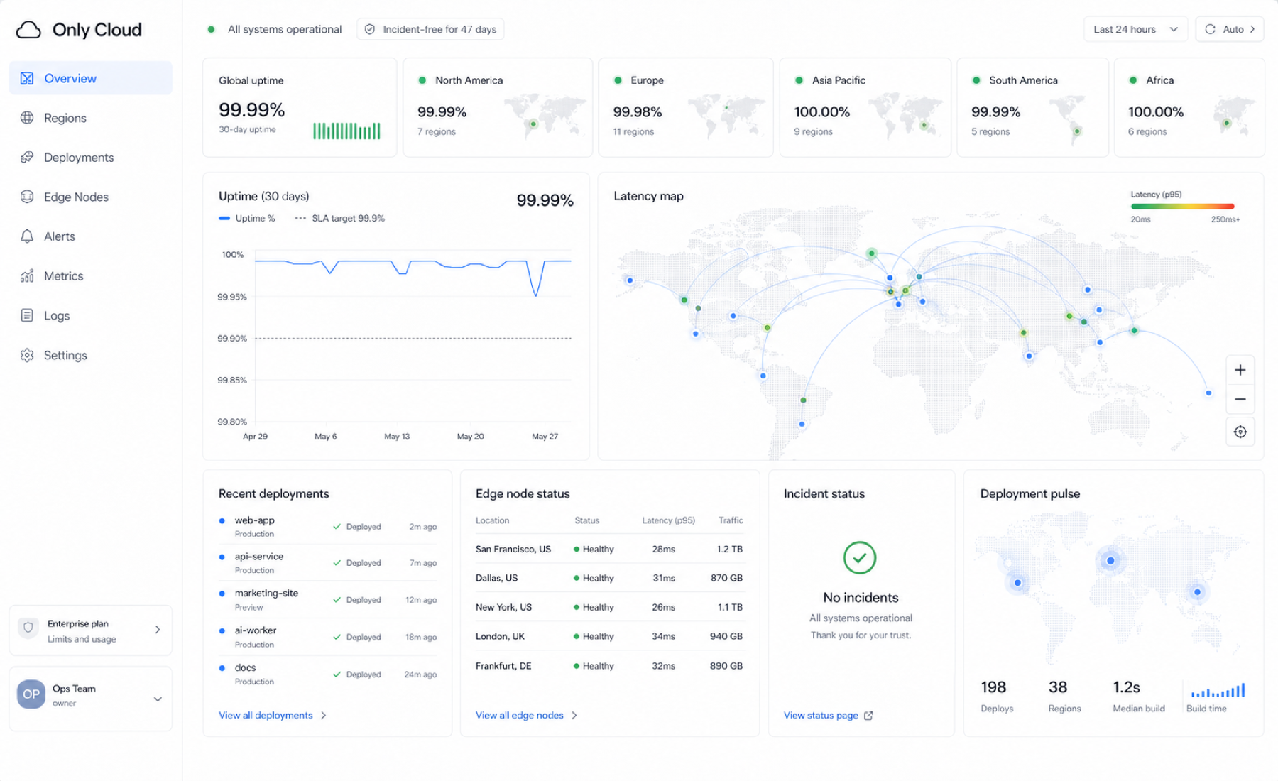Click the external link icon beside View status page
Viewport: 1278px width, 781px height.
pyautogui.click(x=868, y=716)
